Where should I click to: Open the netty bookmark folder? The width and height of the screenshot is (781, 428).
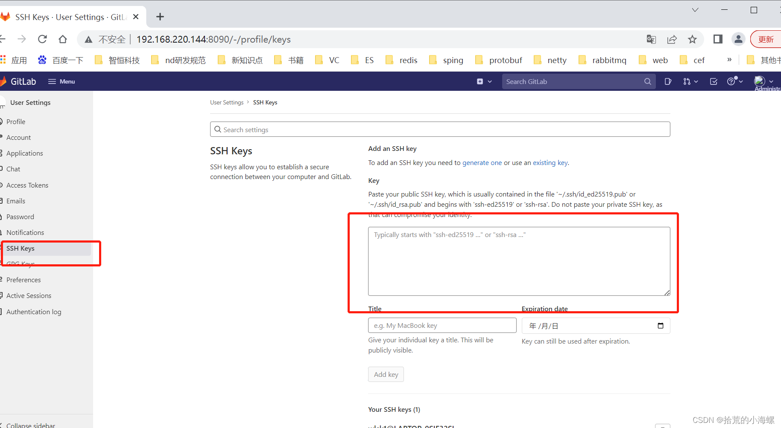[550, 60]
